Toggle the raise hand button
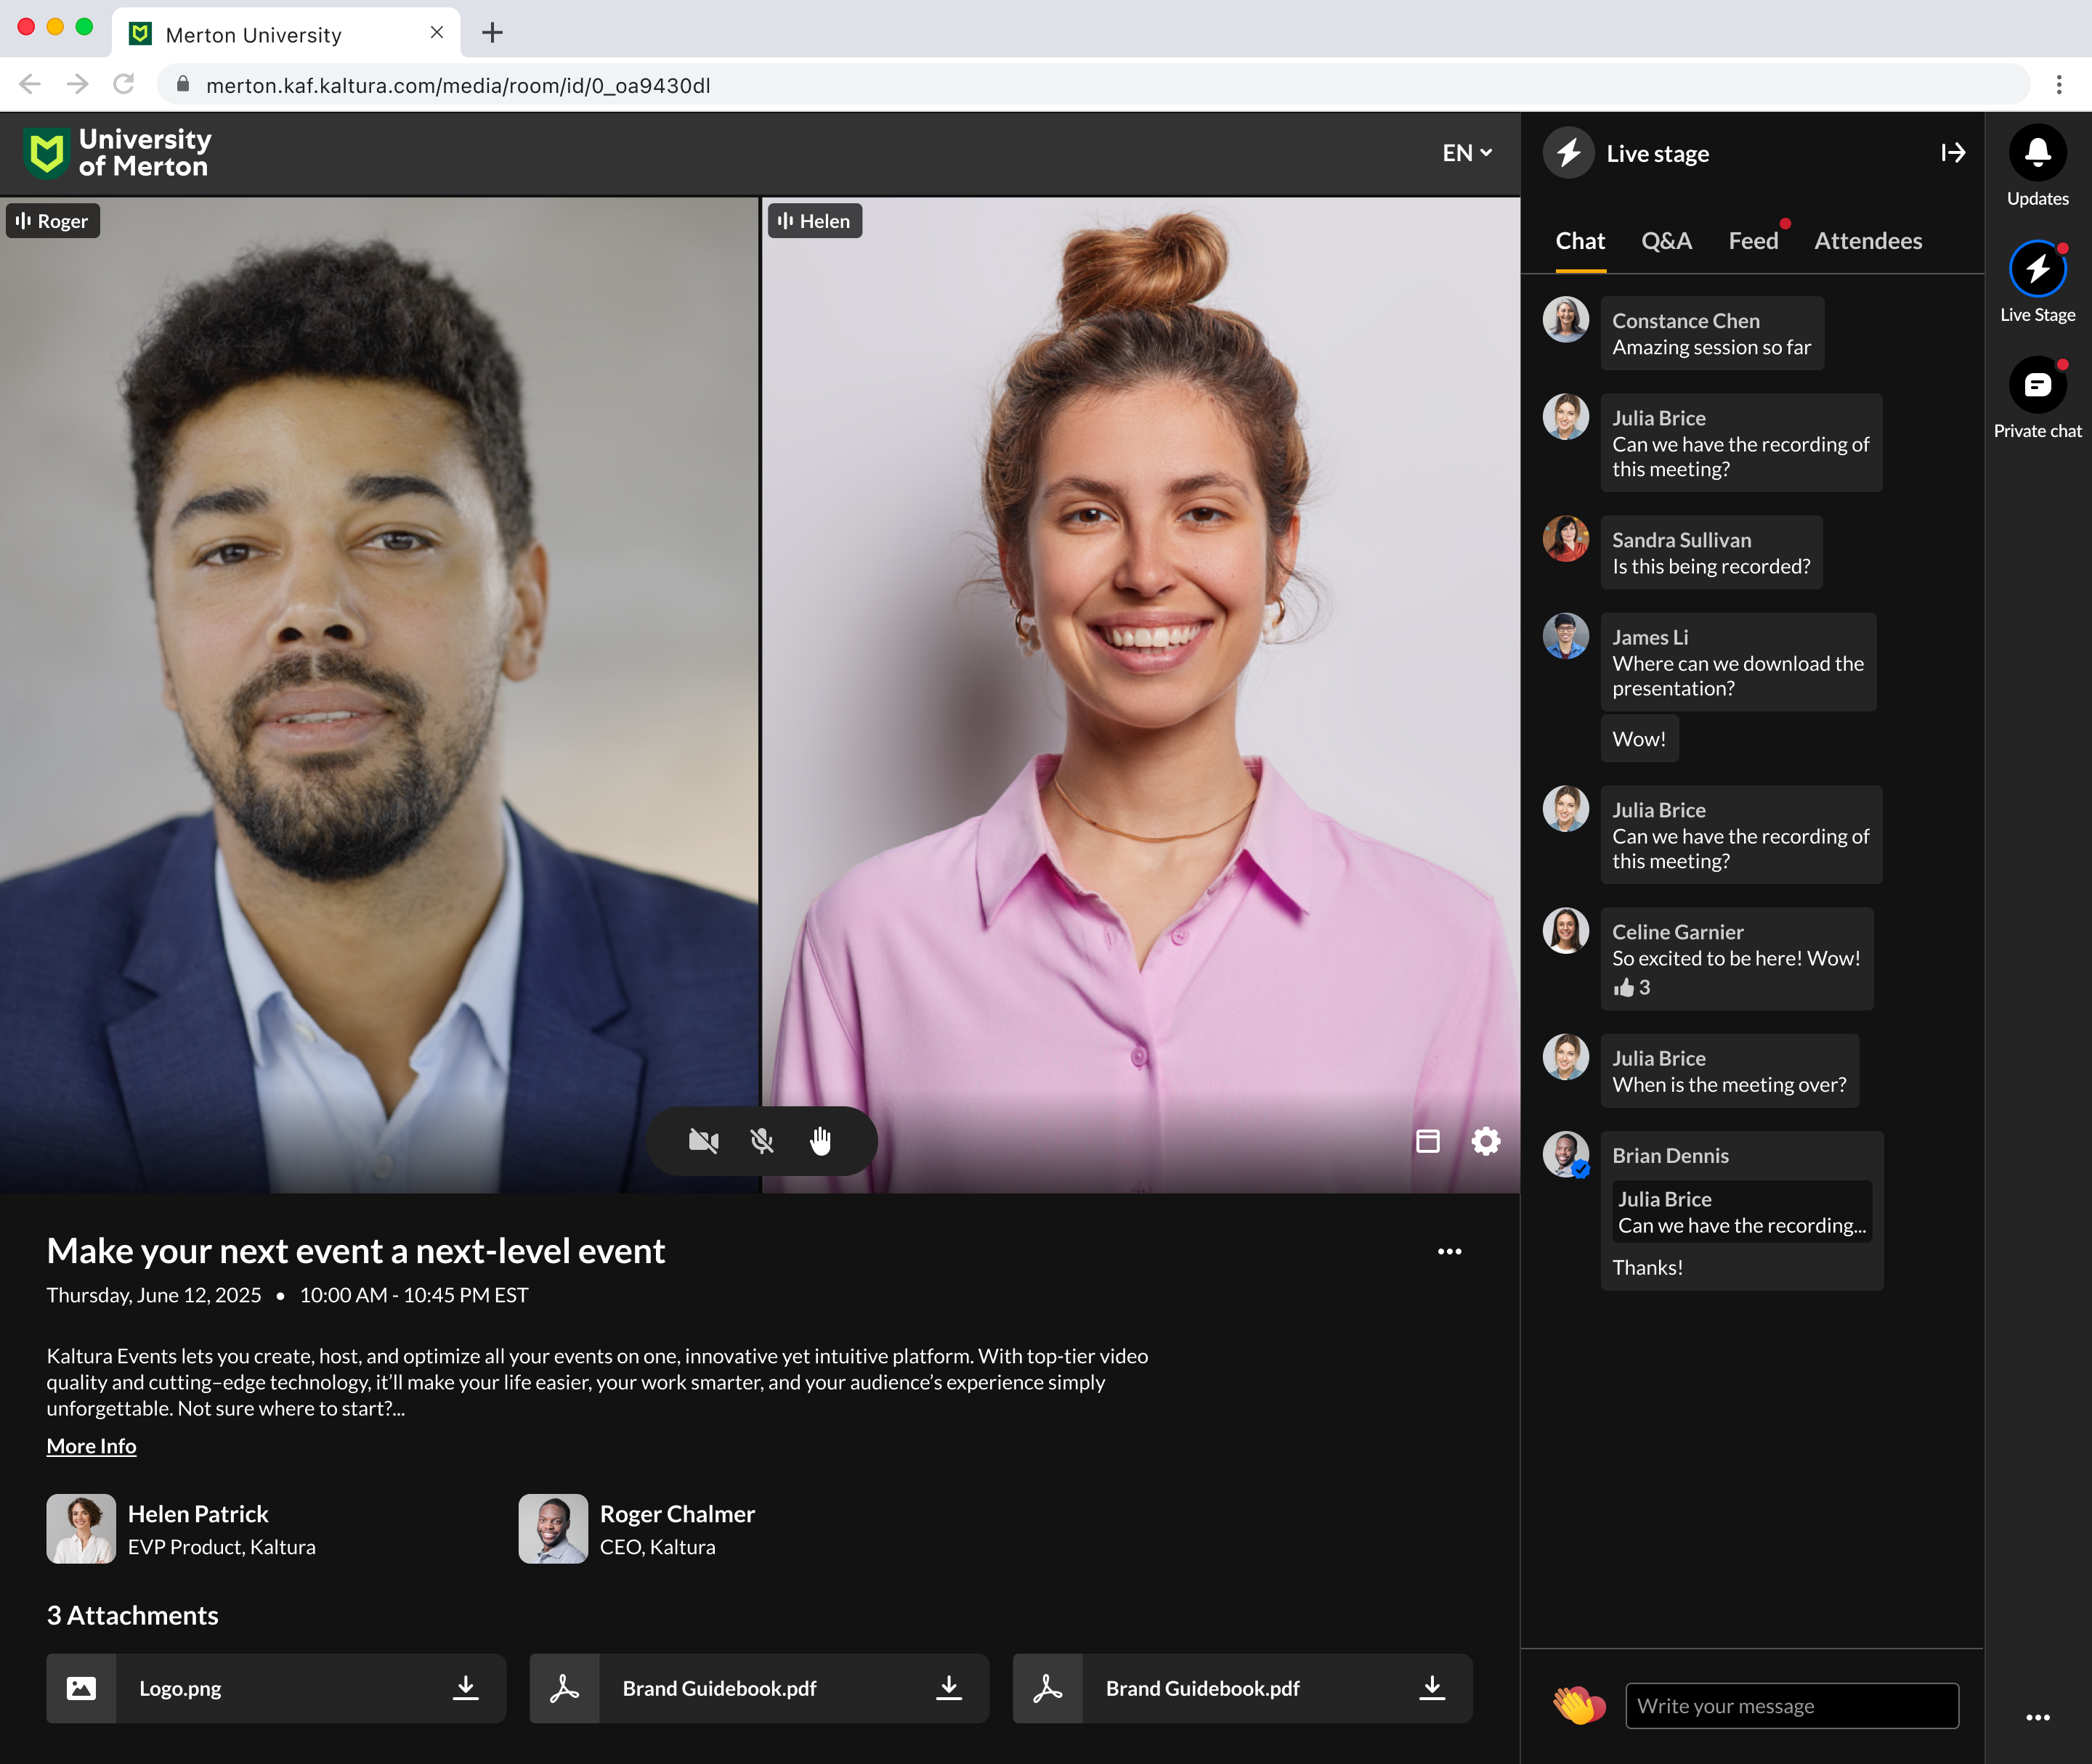Image resolution: width=2092 pixels, height=1764 pixels. coord(820,1141)
